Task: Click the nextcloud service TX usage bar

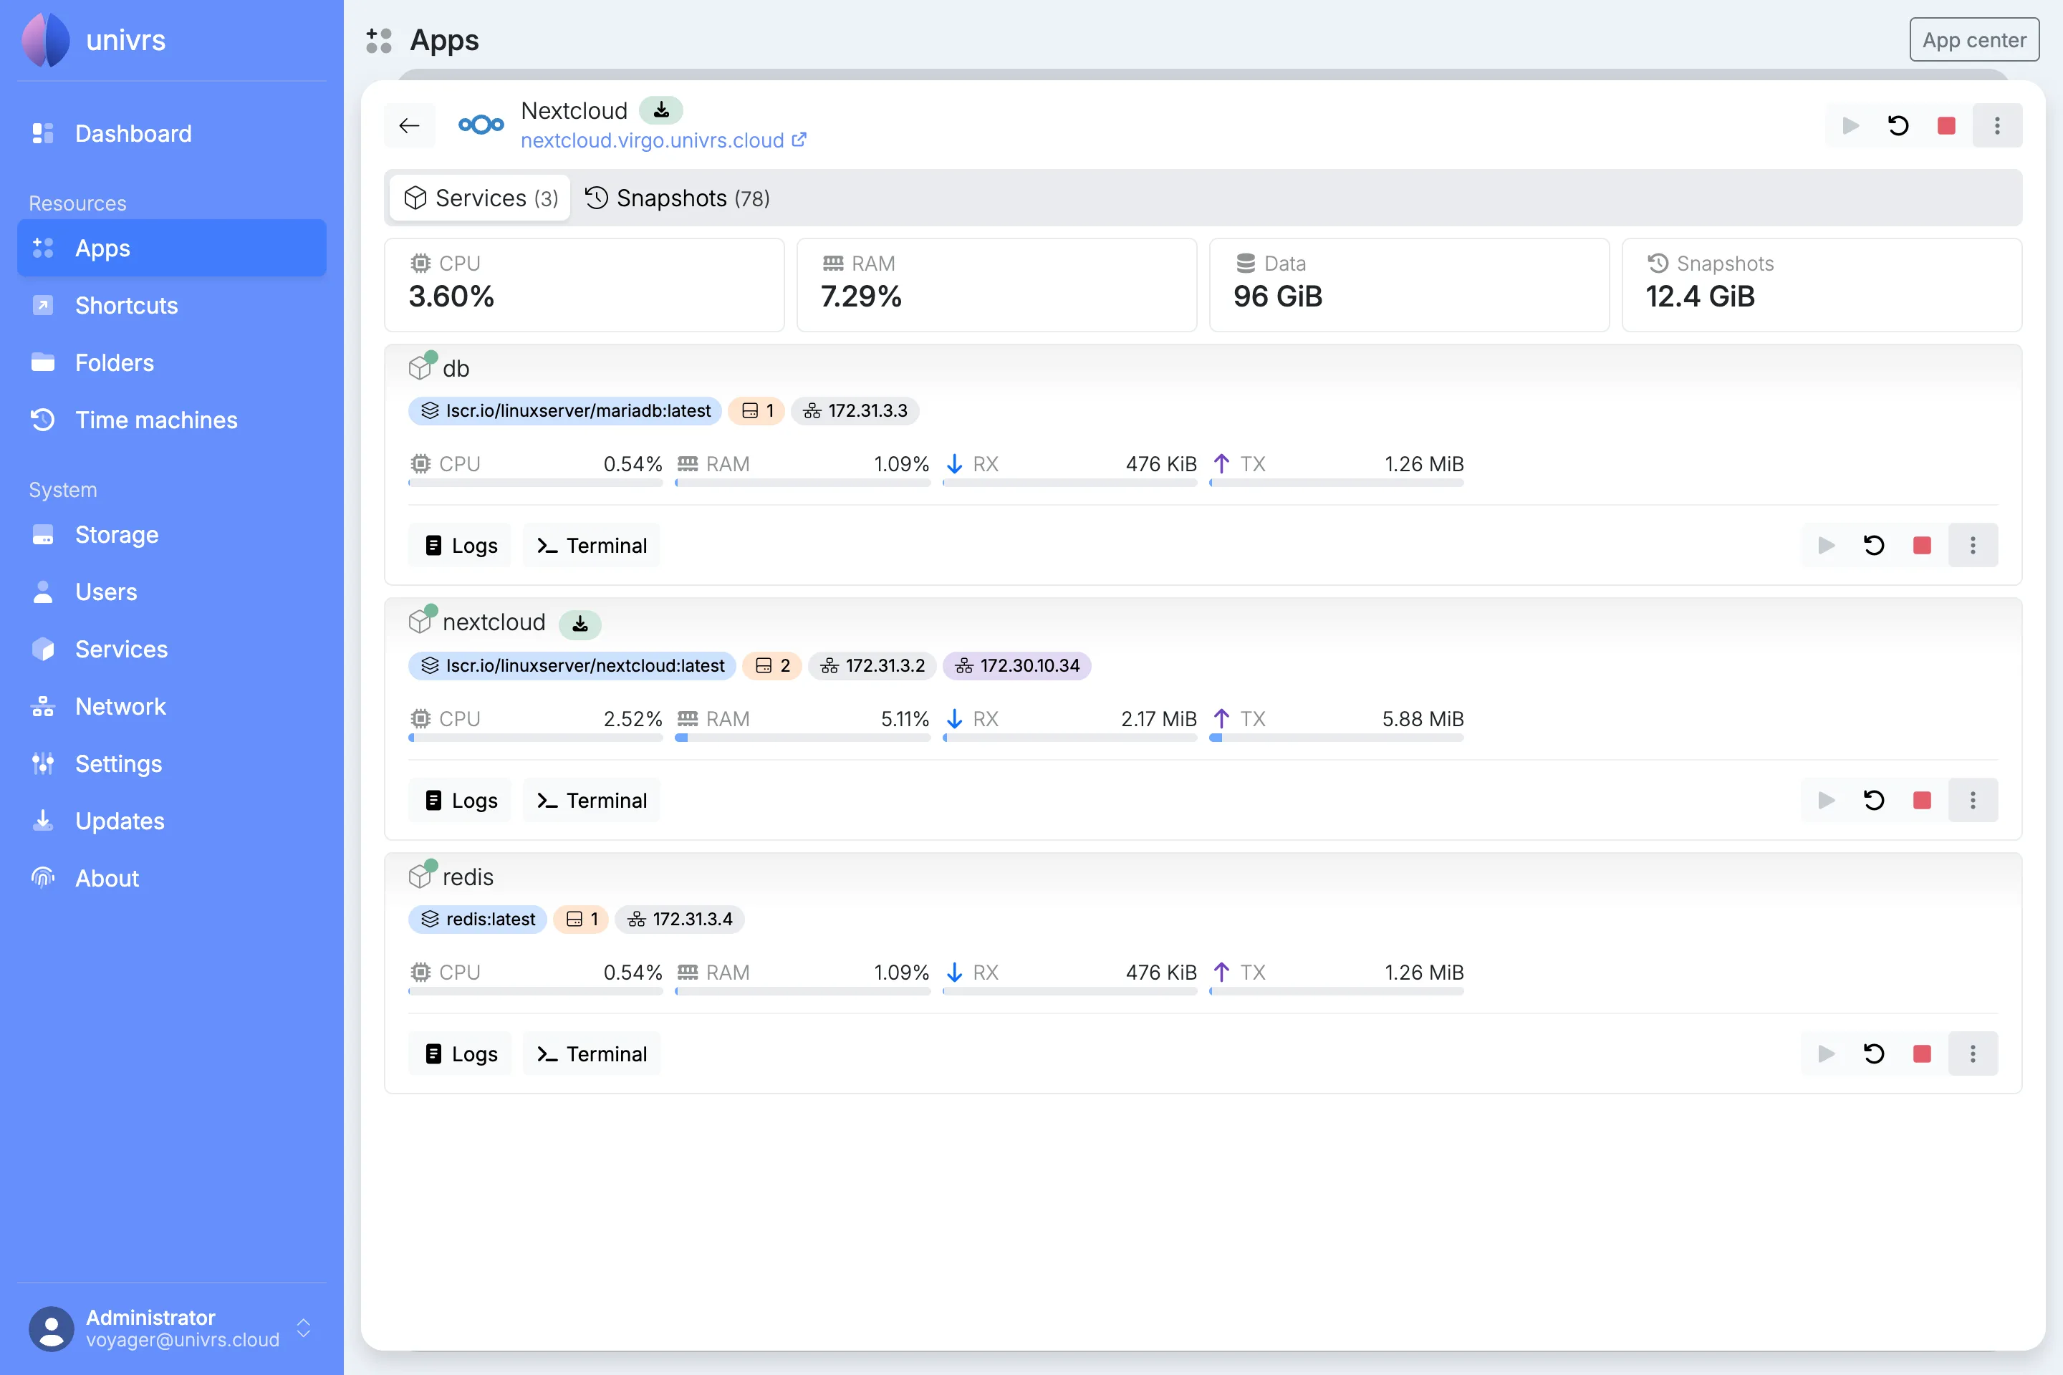Action: (1337, 738)
